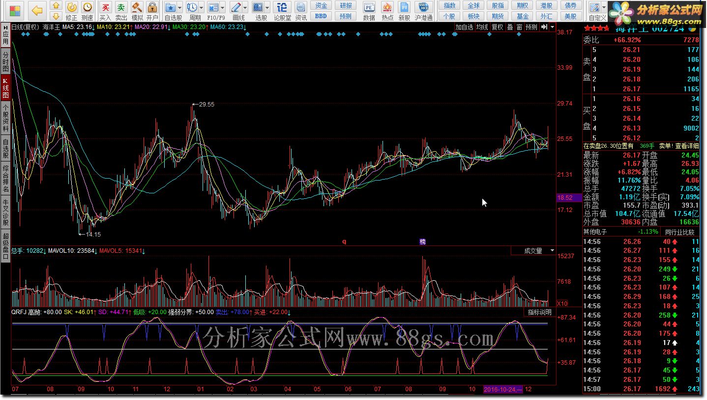
Task: Open the 热点 hot topics flame icon
Action: coord(387,11)
